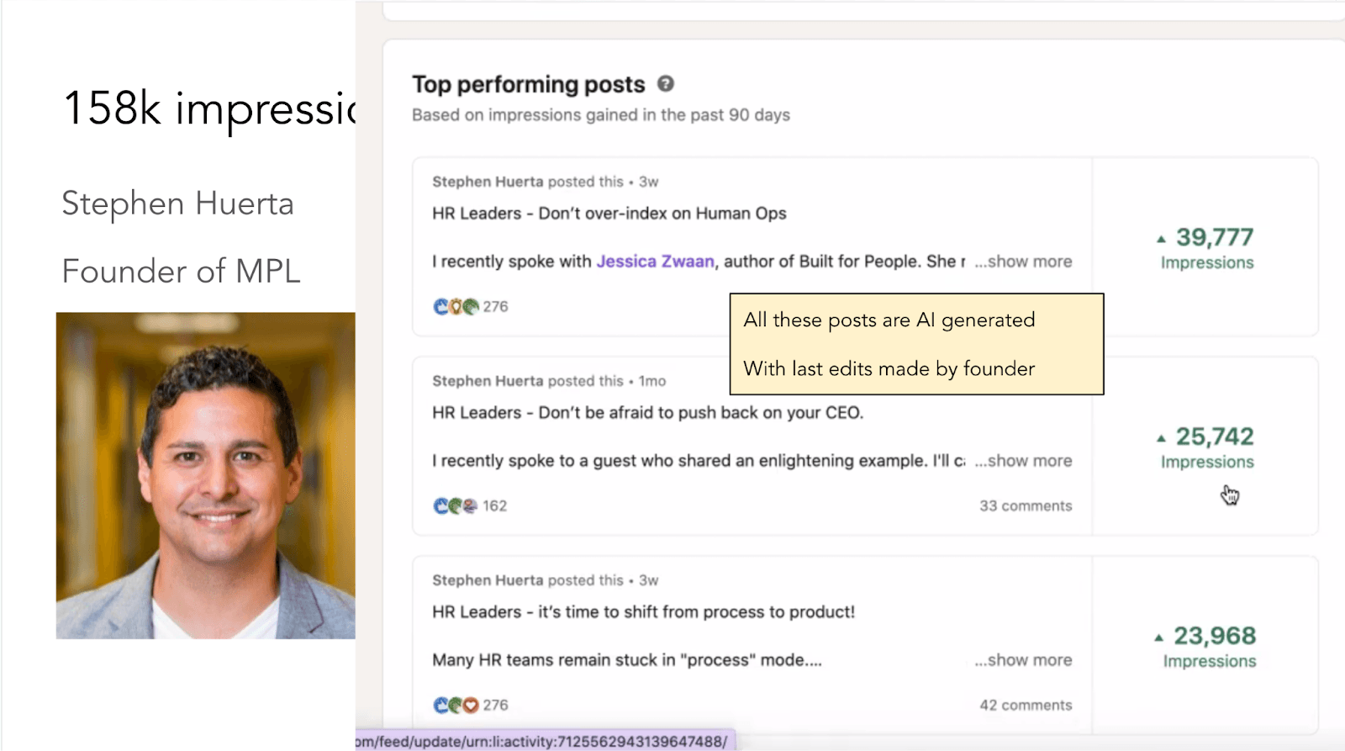Screen dimensions: 1345x751
Task: Open post titled Don't over-index on Human Ops
Action: pos(609,214)
